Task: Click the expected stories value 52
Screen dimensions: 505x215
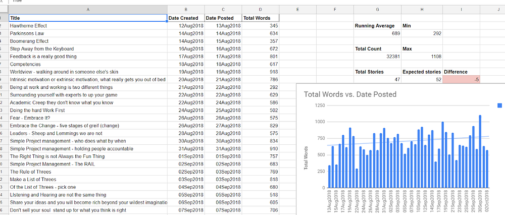Action: (422, 80)
